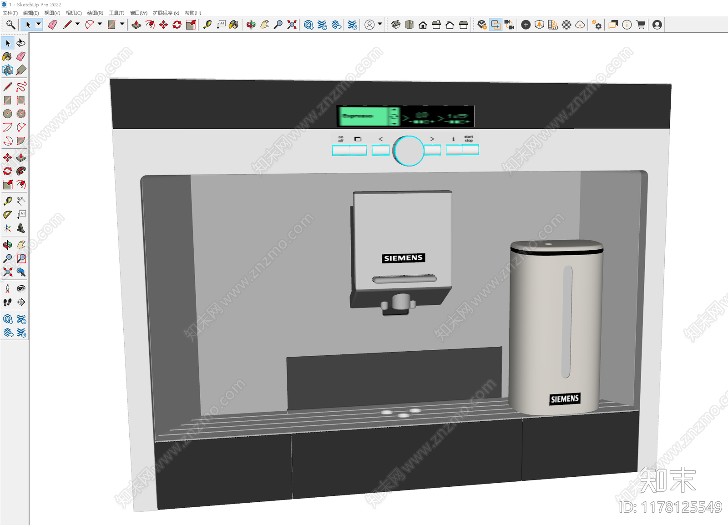Activate the Look Around eye tool
This screenshot has width=728, height=525.
point(21,288)
